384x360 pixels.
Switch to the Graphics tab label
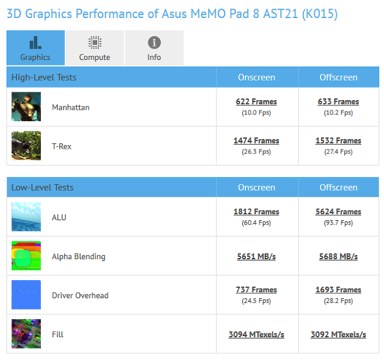[35, 58]
